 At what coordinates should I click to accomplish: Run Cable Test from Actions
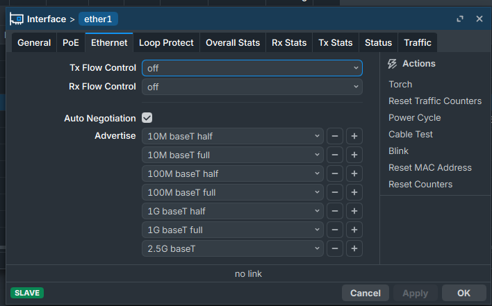coord(410,134)
